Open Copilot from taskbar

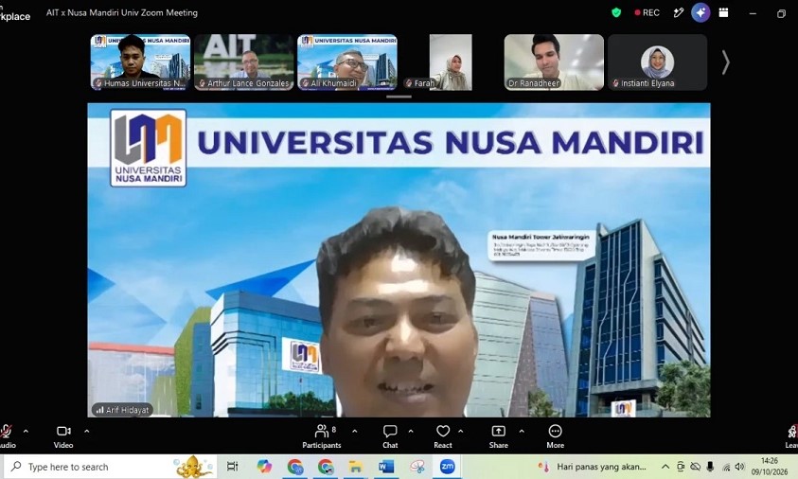click(263, 467)
